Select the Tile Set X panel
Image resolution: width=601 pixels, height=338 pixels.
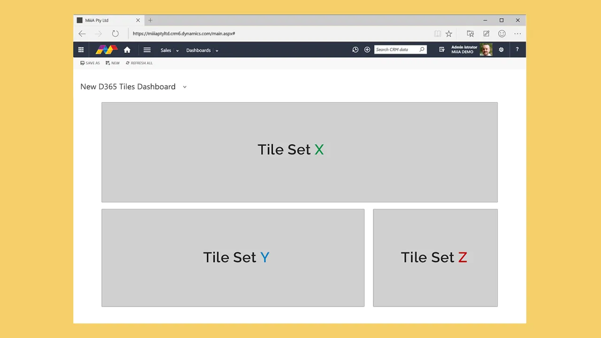coord(300,152)
